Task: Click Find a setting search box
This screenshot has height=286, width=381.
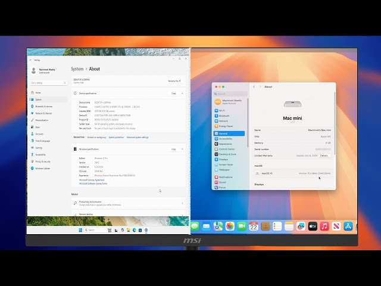Action: (48, 83)
